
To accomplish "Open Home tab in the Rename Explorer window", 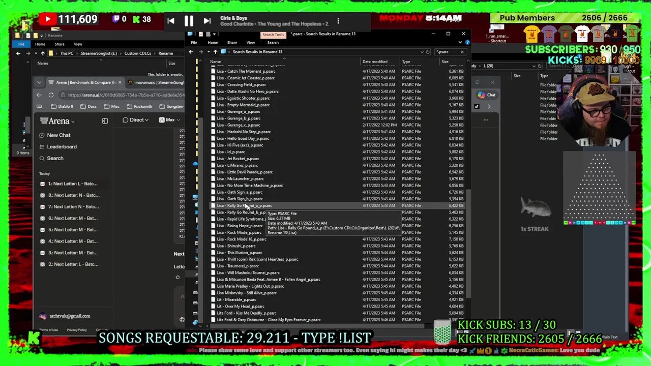I will click(40, 44).
